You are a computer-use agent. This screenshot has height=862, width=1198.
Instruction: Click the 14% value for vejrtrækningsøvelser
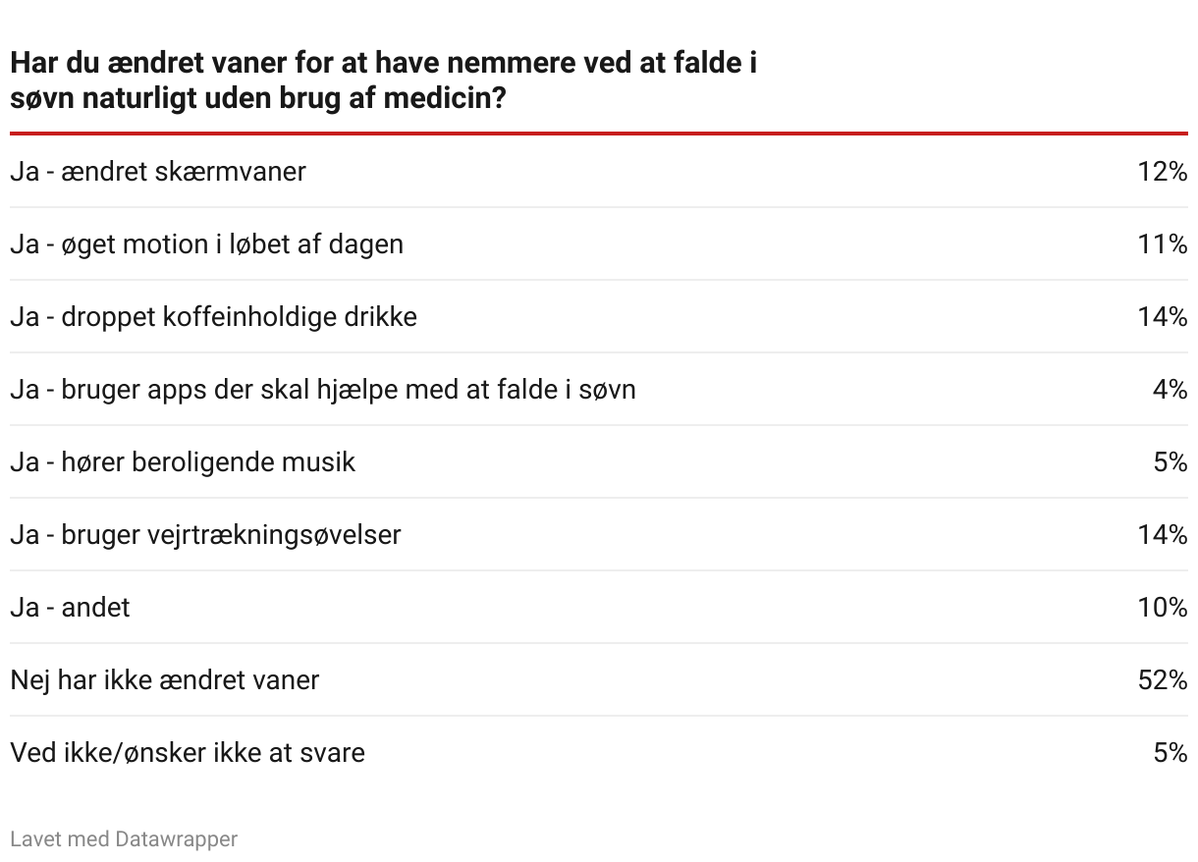1163,534
